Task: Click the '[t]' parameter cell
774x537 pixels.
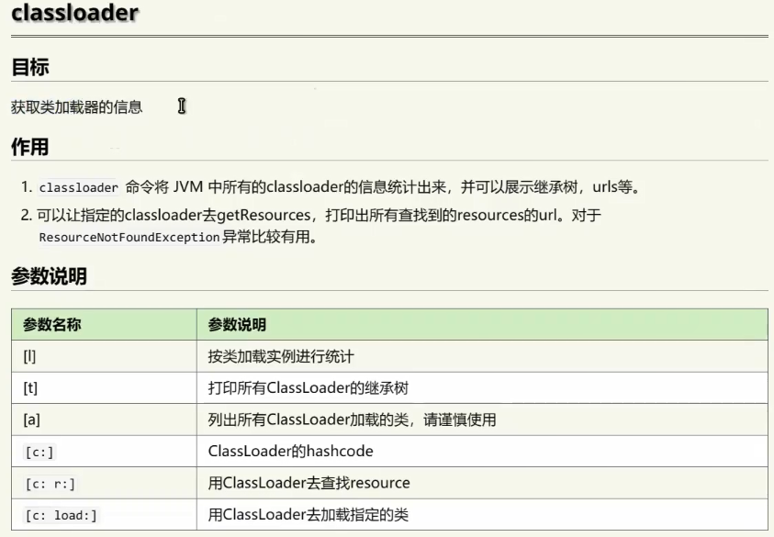Action: tap(104, 388)
